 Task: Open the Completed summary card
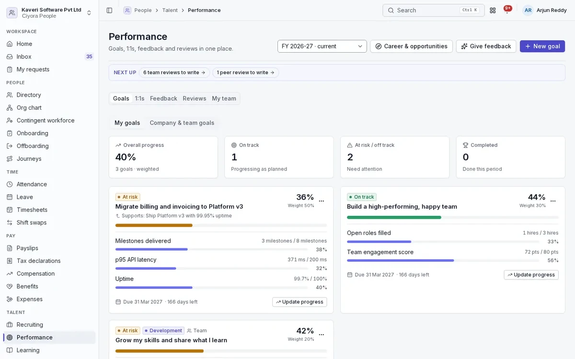click(511, 157)
